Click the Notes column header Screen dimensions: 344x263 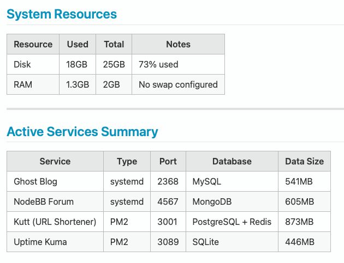point(178,45)
